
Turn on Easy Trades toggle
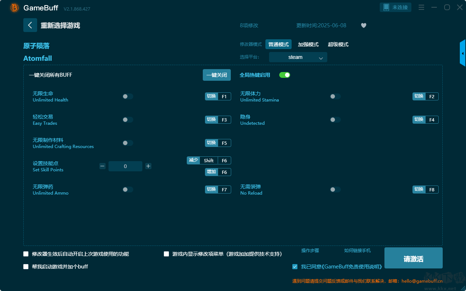point(128,120)
